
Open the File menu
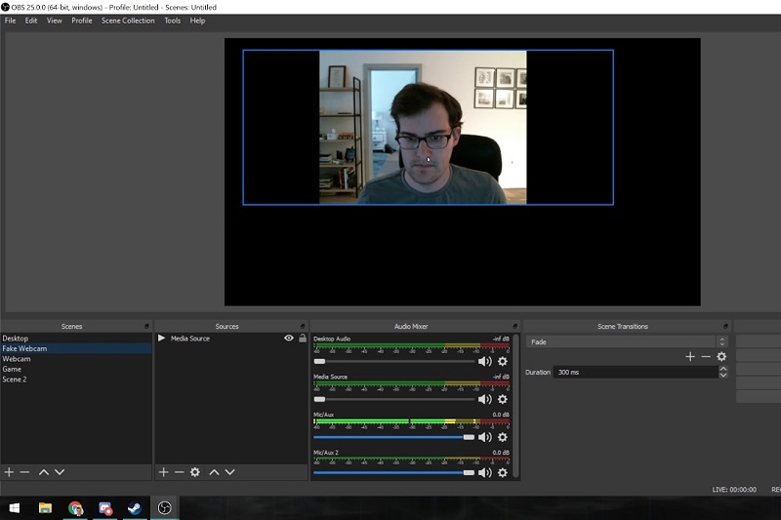click(10, 20)
